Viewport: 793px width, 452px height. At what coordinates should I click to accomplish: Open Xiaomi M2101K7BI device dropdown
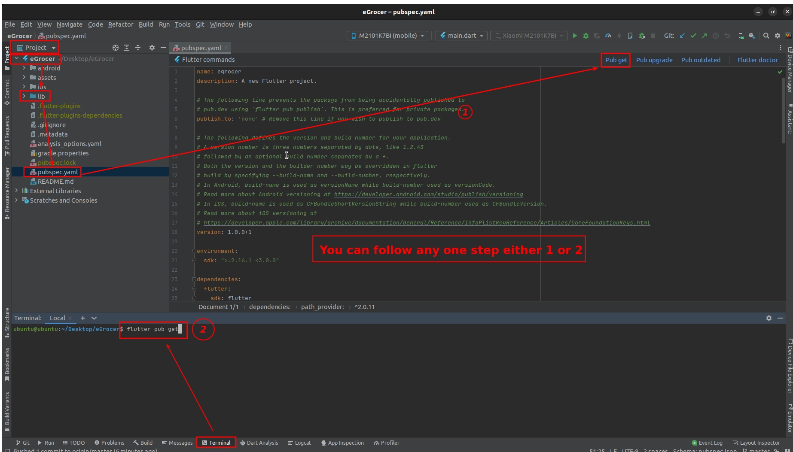tap(529, 36)
